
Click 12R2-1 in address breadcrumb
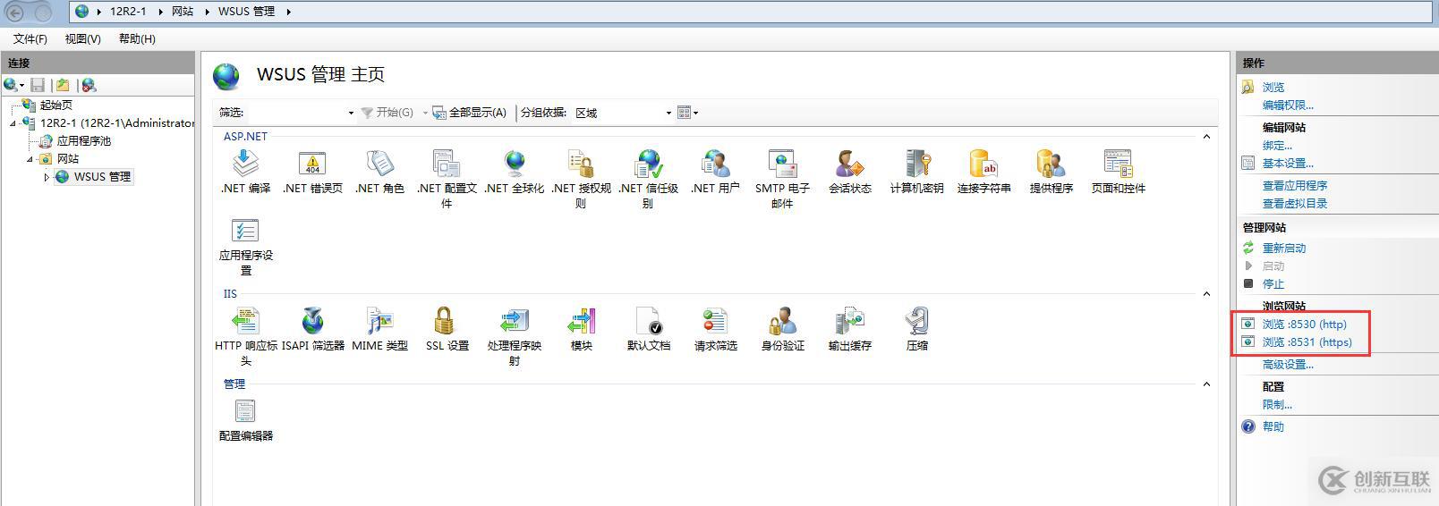[x=128, y=12]
